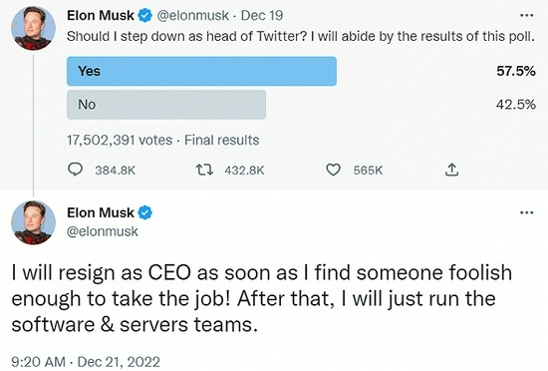Click the 432.8K retweets count

244,171
